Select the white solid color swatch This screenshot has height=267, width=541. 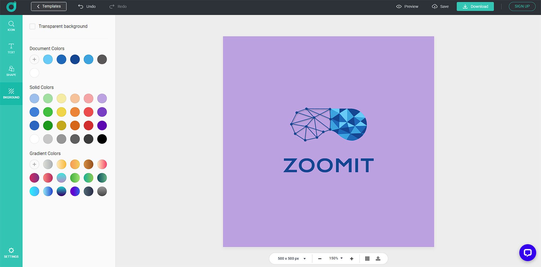coord(34,139)
